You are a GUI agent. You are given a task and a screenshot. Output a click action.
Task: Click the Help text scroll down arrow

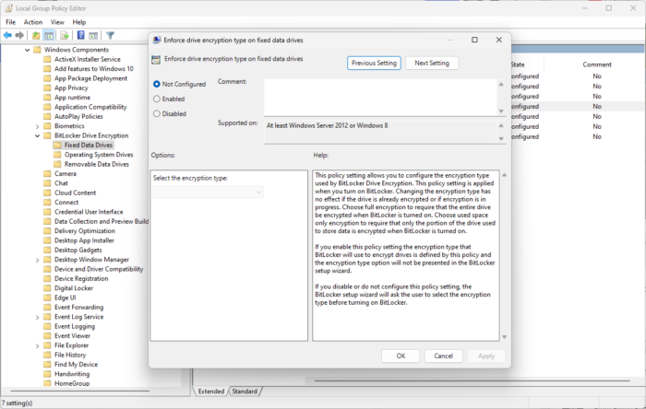point(504,336)
